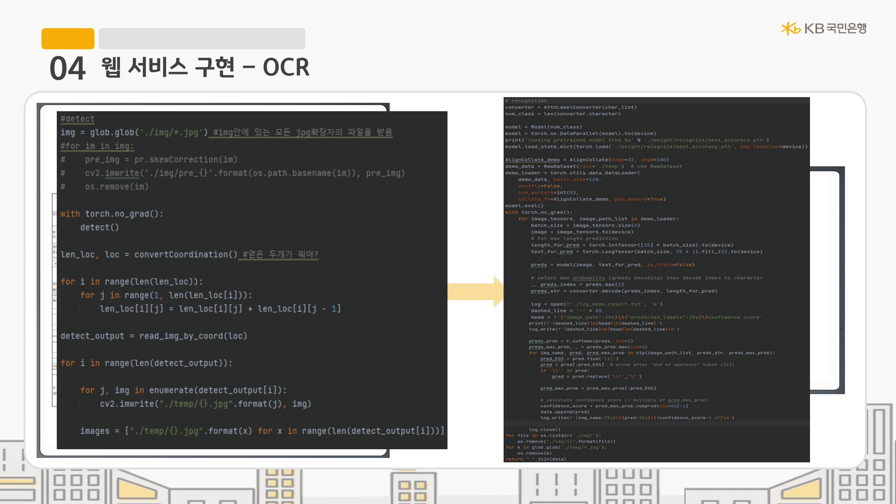Click the 'detect_output = read_img_by_coord(loc)' line

(154, 336)
